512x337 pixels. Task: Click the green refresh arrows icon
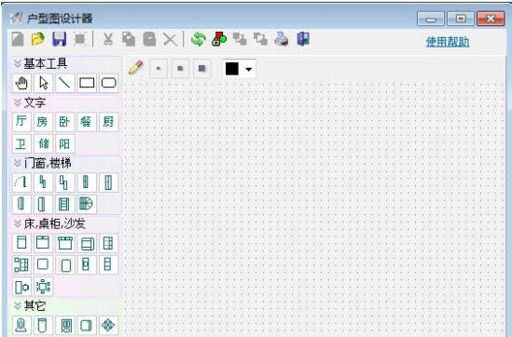point(199,39)
